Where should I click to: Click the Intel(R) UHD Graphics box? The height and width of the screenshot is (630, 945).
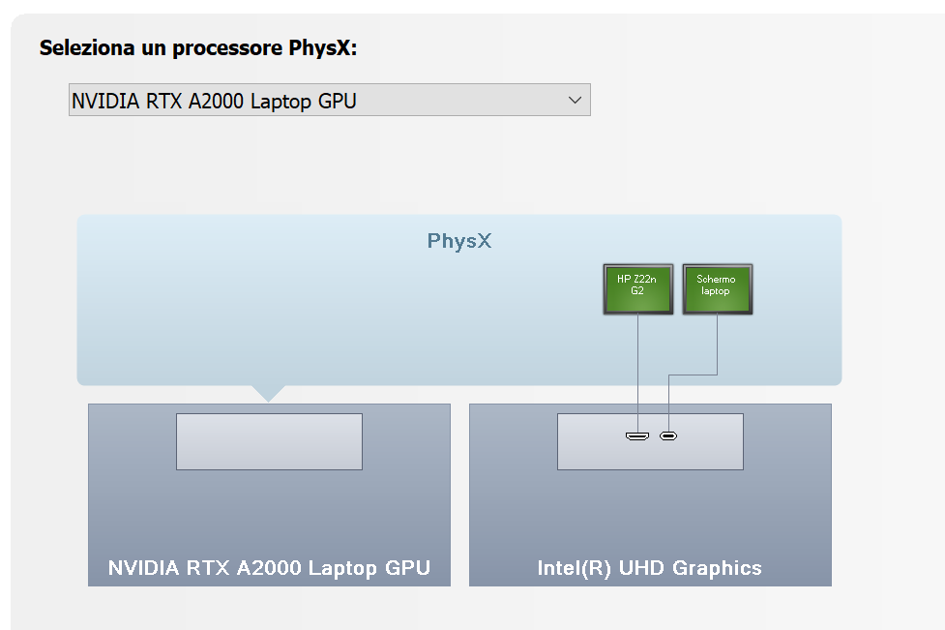coord(650,513)
